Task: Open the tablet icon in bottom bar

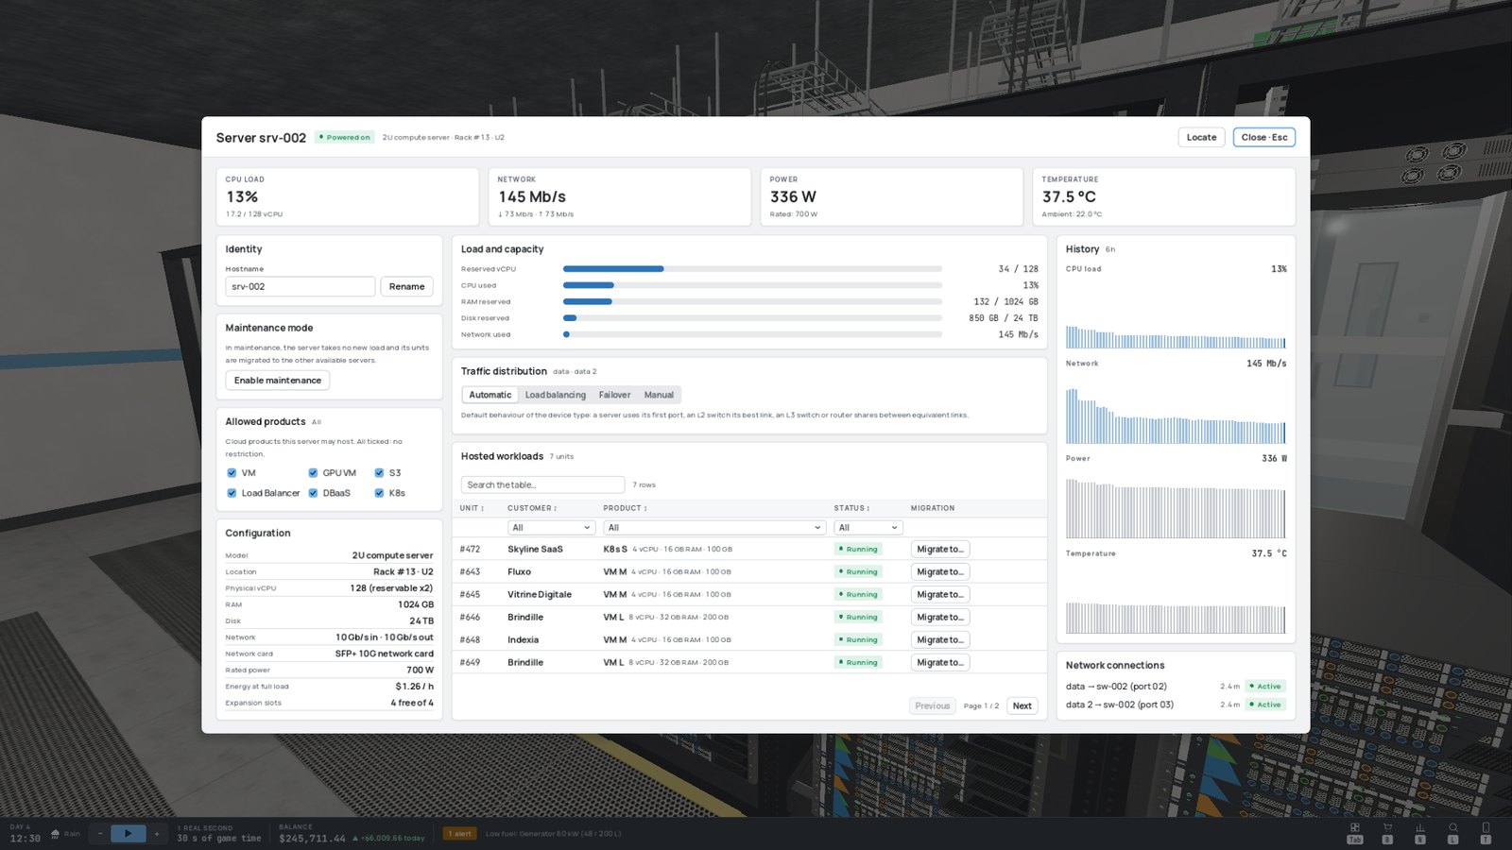Action: pos(1486,827)
